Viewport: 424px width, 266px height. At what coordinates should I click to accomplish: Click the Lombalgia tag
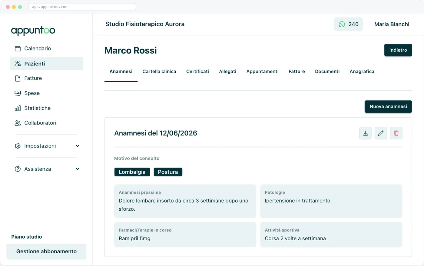[132, 172]
